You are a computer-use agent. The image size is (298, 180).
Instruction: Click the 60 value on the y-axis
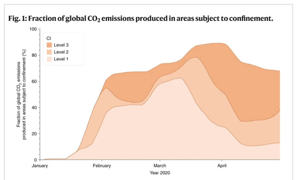[x=34, y=82]
